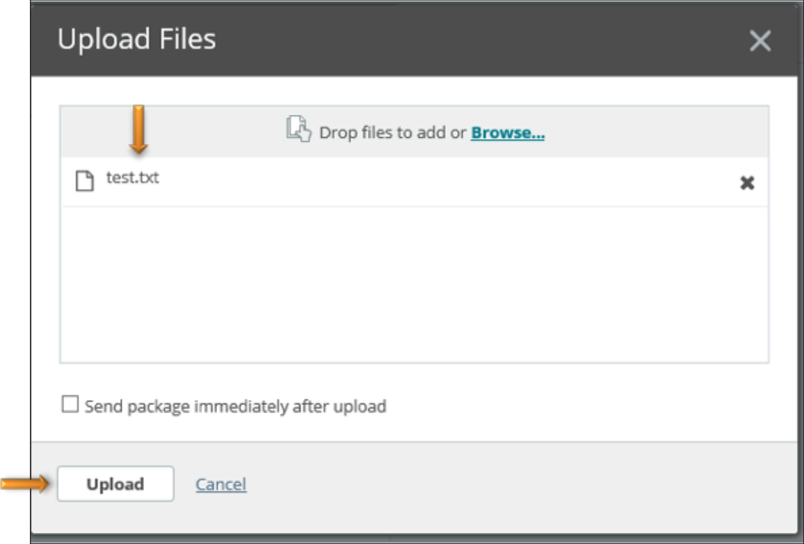
Task: Click the dark dialog header bar
Action: (x=415, y=39)
